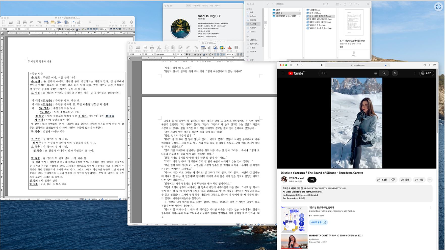Select AirDrop in the Finder sidebar
Viewport: 445px width, 250px height.
(x=252, y=16)
